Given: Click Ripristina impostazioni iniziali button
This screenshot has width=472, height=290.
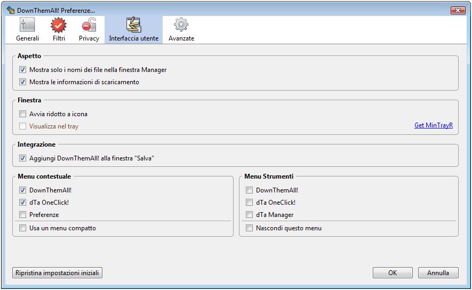Looking at the screenshot, I should click(57, 273).
